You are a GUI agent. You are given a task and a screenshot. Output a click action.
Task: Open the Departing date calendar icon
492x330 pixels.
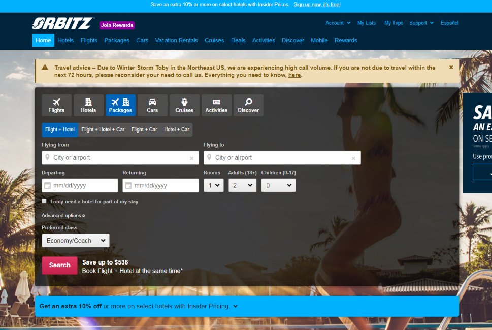pos(47,185)
